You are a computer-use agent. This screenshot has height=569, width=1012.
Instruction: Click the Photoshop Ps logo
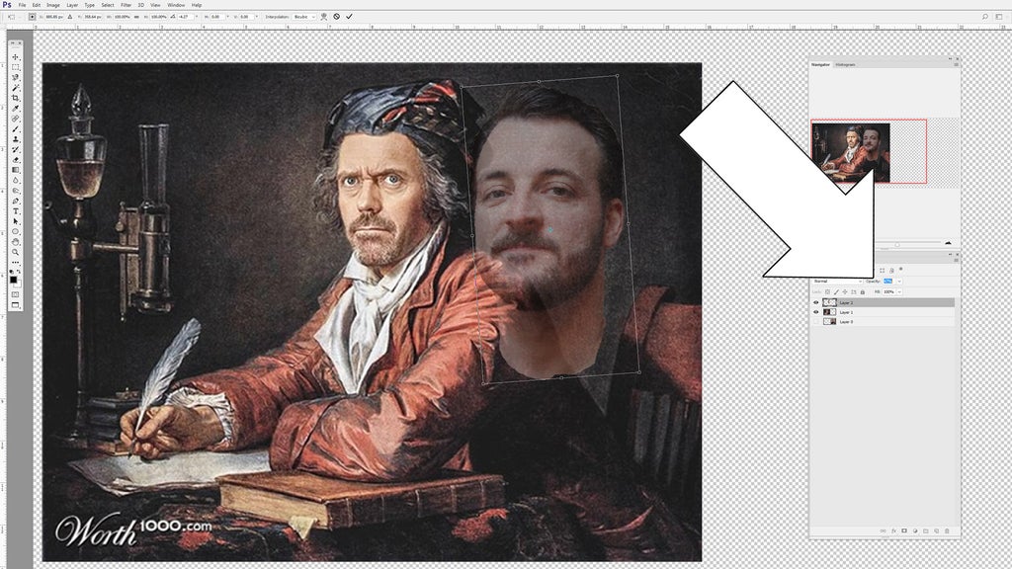click(7, 5)
